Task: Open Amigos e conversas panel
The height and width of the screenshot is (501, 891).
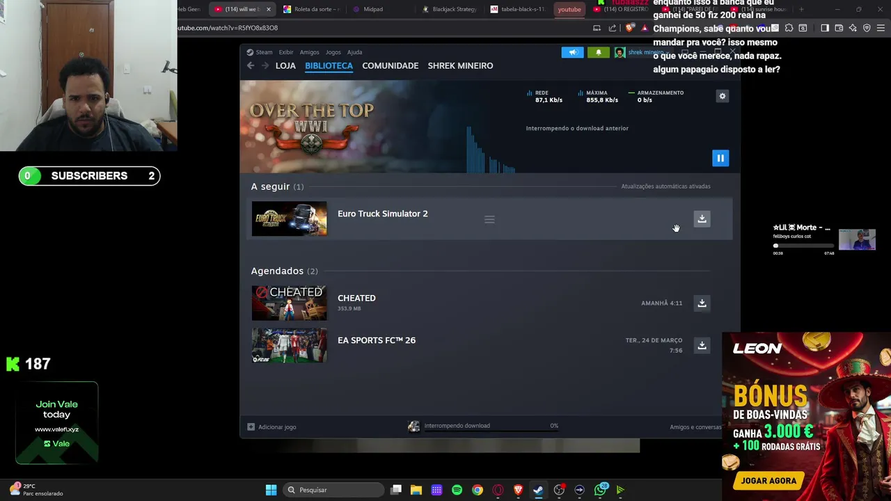Action: 695,427
